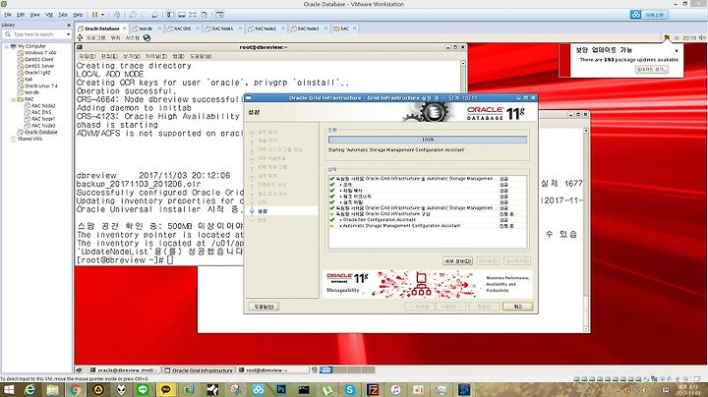Screen dimensions: 708x397
Task: Switch to the RAC Node1 tab
Action: point(222,28)
